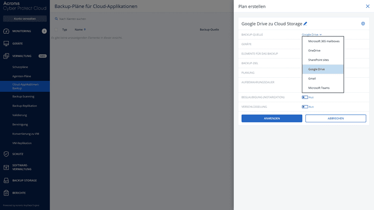Open Cloud-Applikationen-Backup sidebar item
Image resolution: width=374 pixels, height=210 pixels.
(x=25, y=86)
